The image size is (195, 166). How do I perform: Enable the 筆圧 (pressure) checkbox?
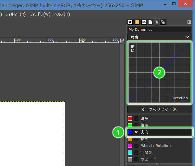coord(136,119)
